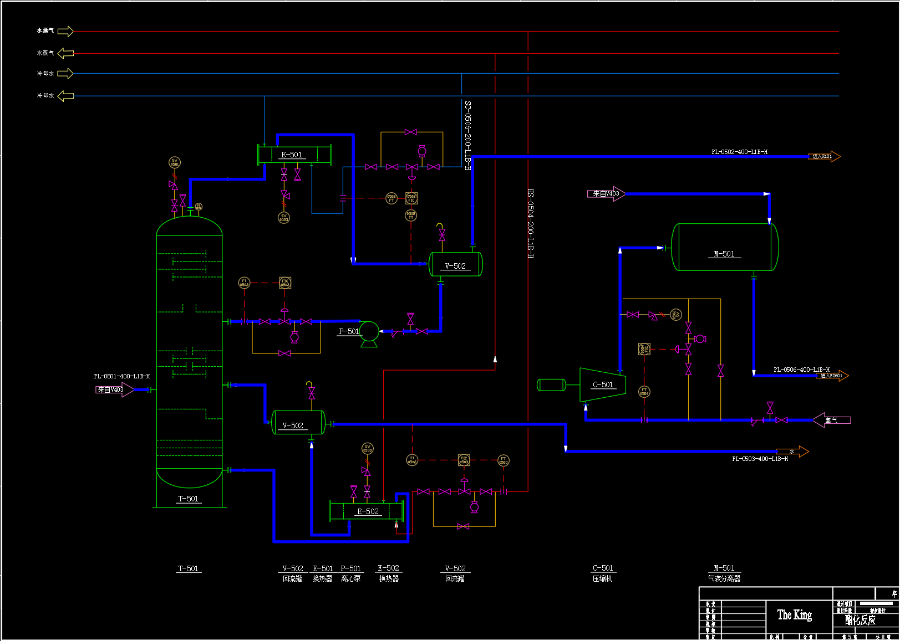Click pipe label PL-0503-400-L1B-H
The image size is (900, 641).
[x=760, y=459]
